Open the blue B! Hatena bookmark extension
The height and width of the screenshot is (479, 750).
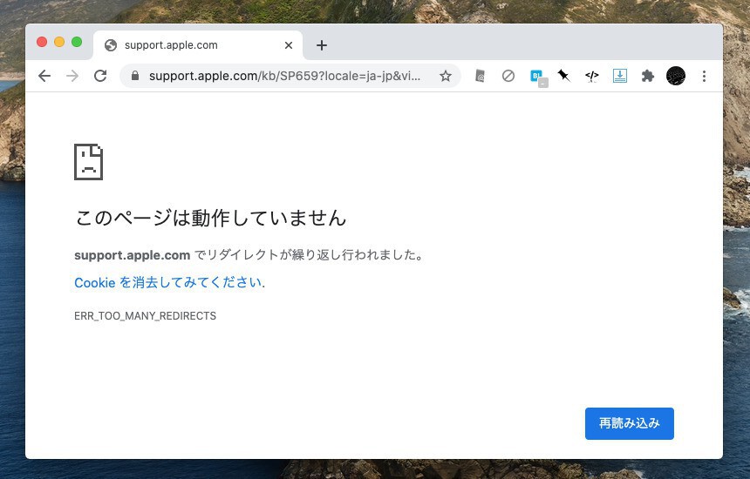click(x=537, y=77)
